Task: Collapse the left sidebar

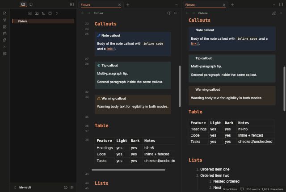Action: pyautogui.click(x=72, y=4)
